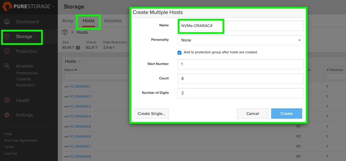Image resolution: width=346 pixels, height=161 pixels.
Task: Click the host icon beside FC-ORARAC8
Action: [66, 157]
